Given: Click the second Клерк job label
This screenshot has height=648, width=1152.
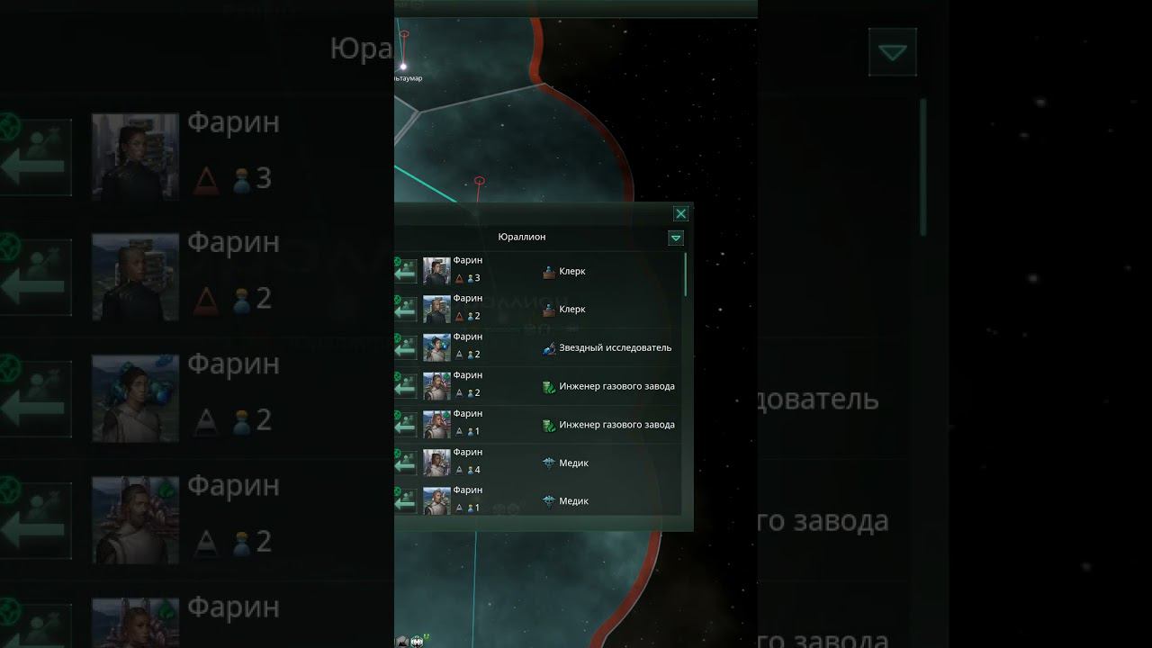Looking at the screenshot, I should (572, 310).
